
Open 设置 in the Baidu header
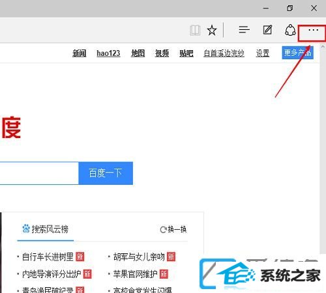click(x=263, y=53)
